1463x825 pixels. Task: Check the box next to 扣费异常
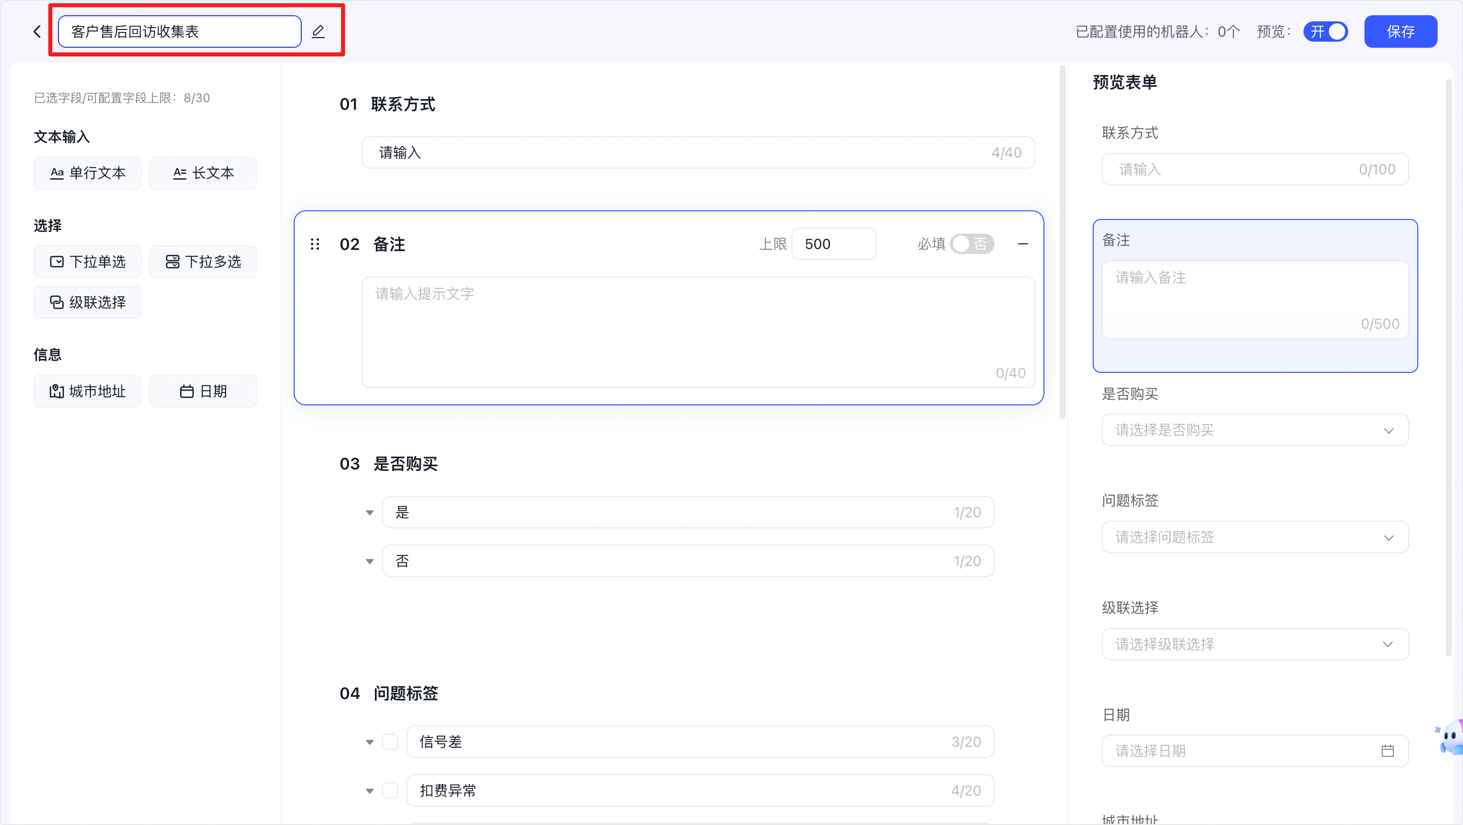click(x=390, y=790)
